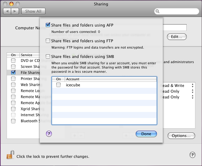
Task: Select File Sharing in service list
Action: (x=23, y=73)
